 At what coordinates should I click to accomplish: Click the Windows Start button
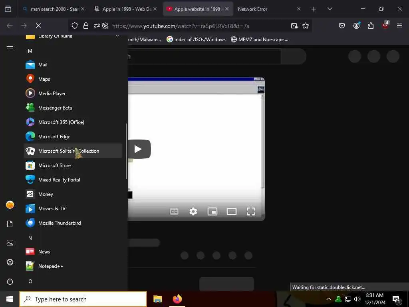coord(10,299)
